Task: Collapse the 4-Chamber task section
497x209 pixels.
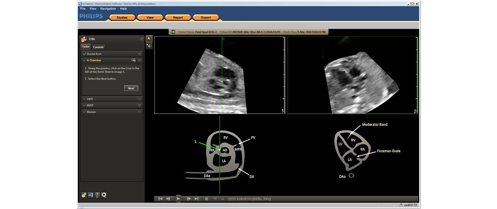Action: (140, 60)
